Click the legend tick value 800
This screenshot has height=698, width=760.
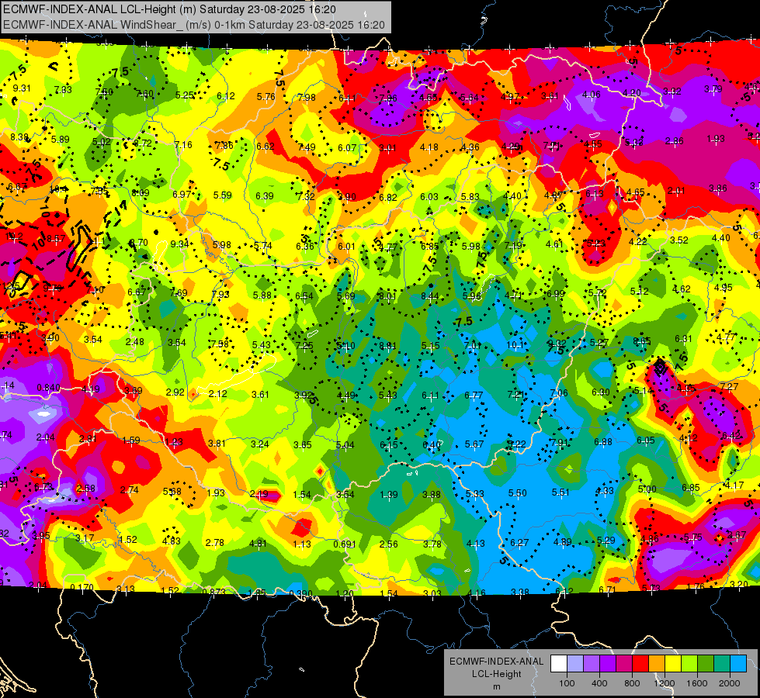[632, 683]
